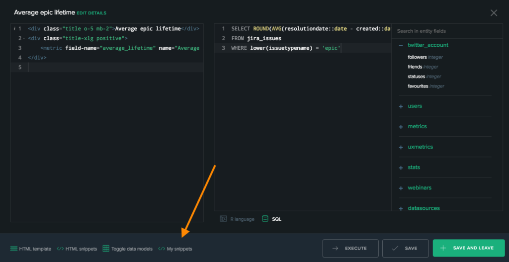This screenshot has height=262, width=509.
Task: Click the EDIT DETAILS link
Action: [x=91, y=13]
